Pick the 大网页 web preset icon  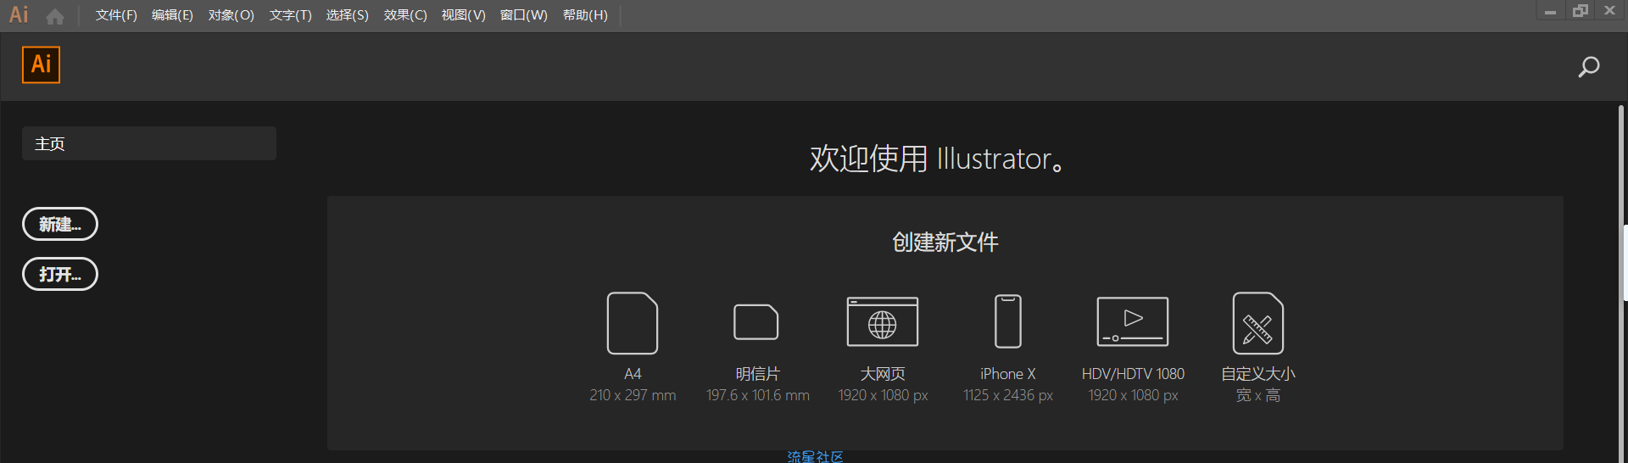click(883, 321)
